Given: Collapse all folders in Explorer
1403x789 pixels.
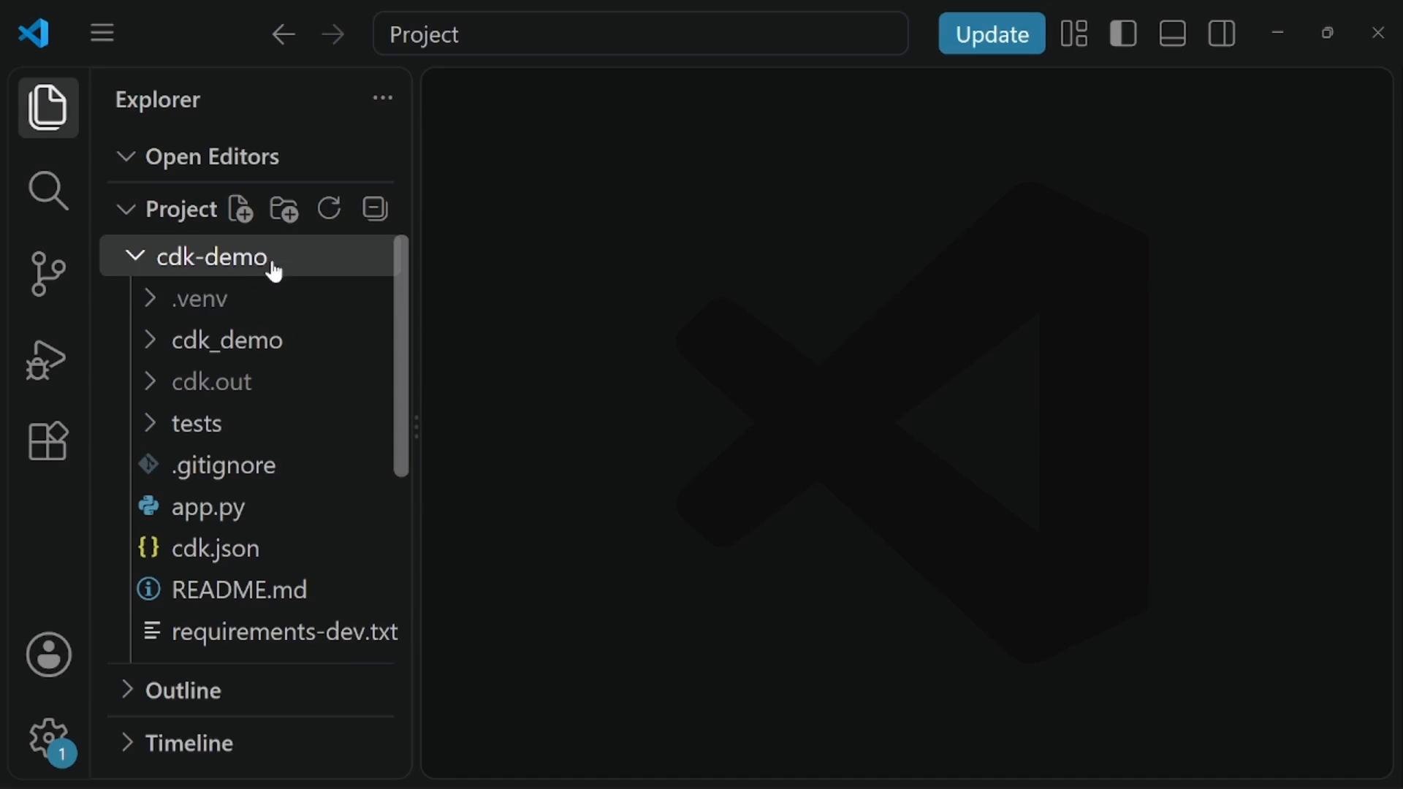Looking at the screenshot, I should (x=376, y=209).
